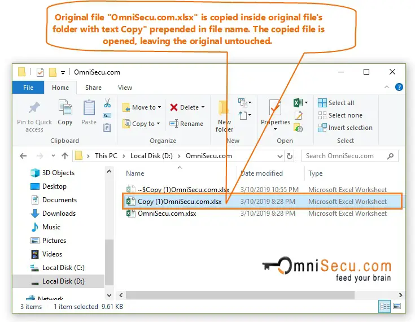Open the Help question mark icon

399,87
